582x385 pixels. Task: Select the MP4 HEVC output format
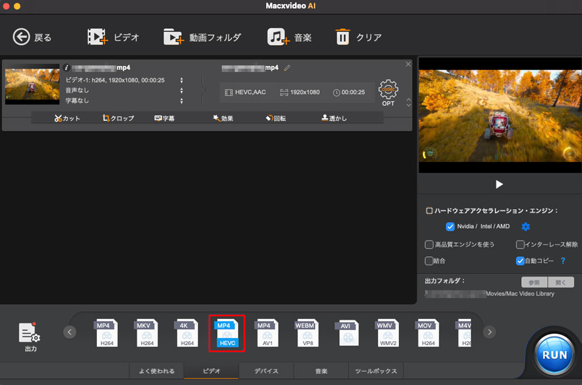pos(227,333)
